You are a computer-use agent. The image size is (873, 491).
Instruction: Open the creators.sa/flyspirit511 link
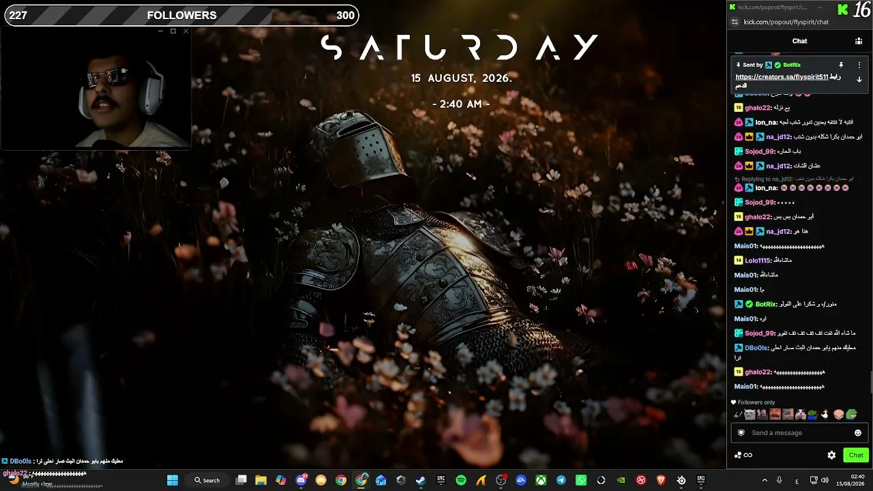782,77
